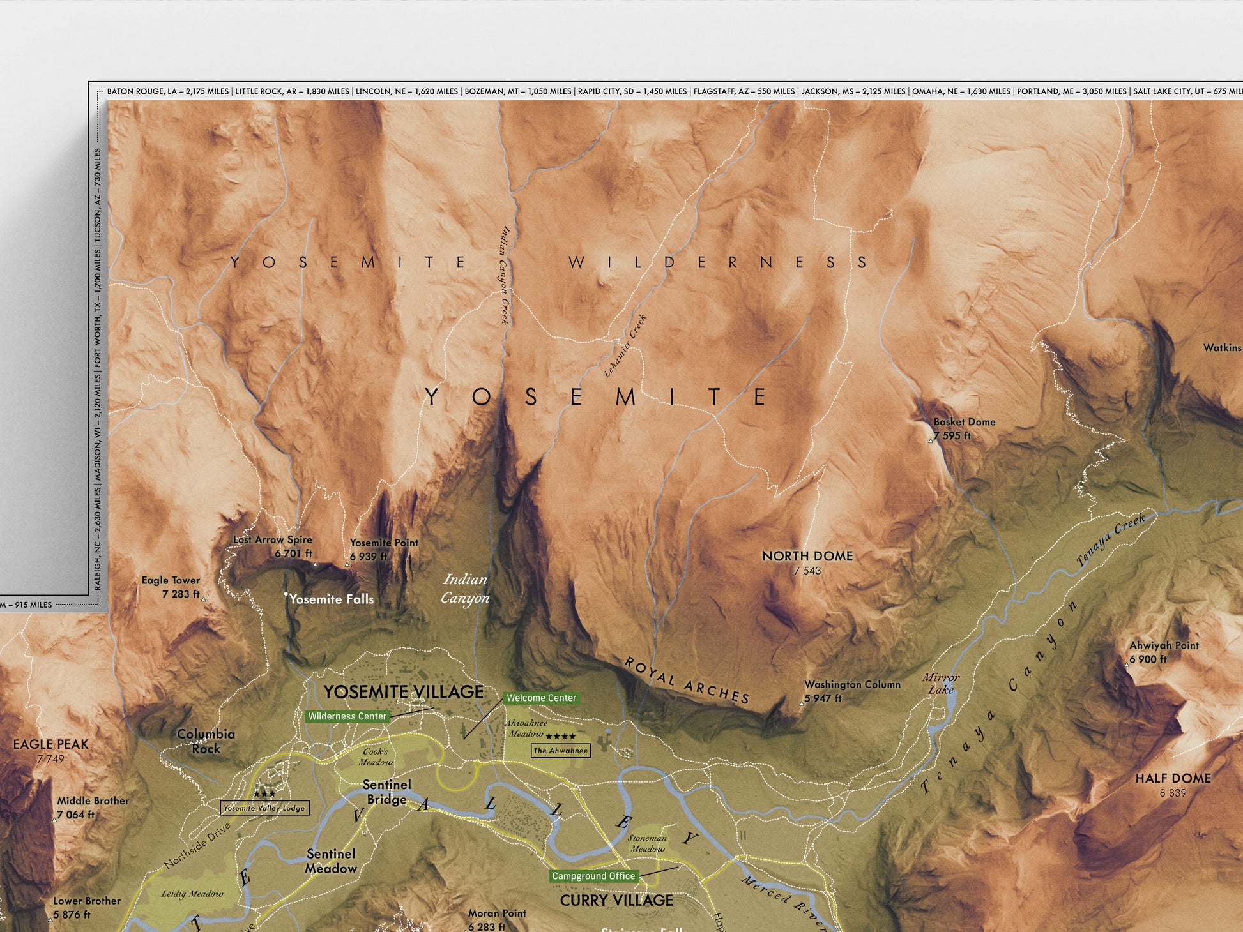The width and height of the screenshot is (1243, 932).
Task: Select the boxed The Ahwahnee label
Action: pyautogui.click(x=560, y=751)
